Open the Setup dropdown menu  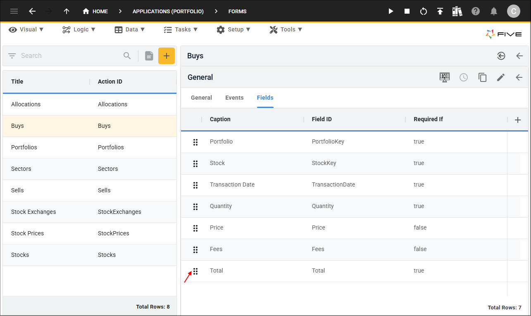click(233, 29)
